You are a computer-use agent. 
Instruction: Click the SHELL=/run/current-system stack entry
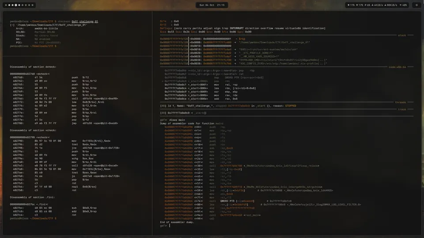click(229, 49)
